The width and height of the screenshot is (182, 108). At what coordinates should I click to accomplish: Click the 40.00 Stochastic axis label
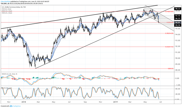[178, 94]
